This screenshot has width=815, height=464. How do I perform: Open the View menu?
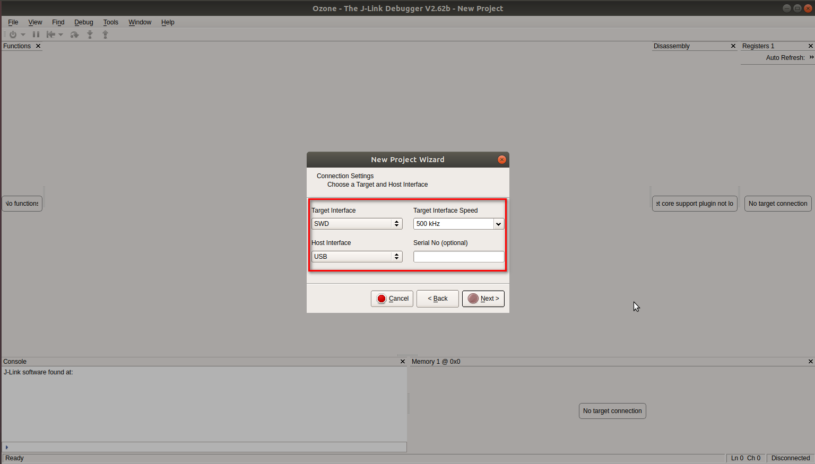tap(35, 22)
